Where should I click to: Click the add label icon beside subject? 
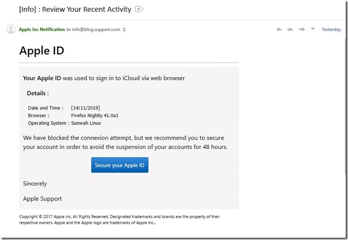point(139,9)
